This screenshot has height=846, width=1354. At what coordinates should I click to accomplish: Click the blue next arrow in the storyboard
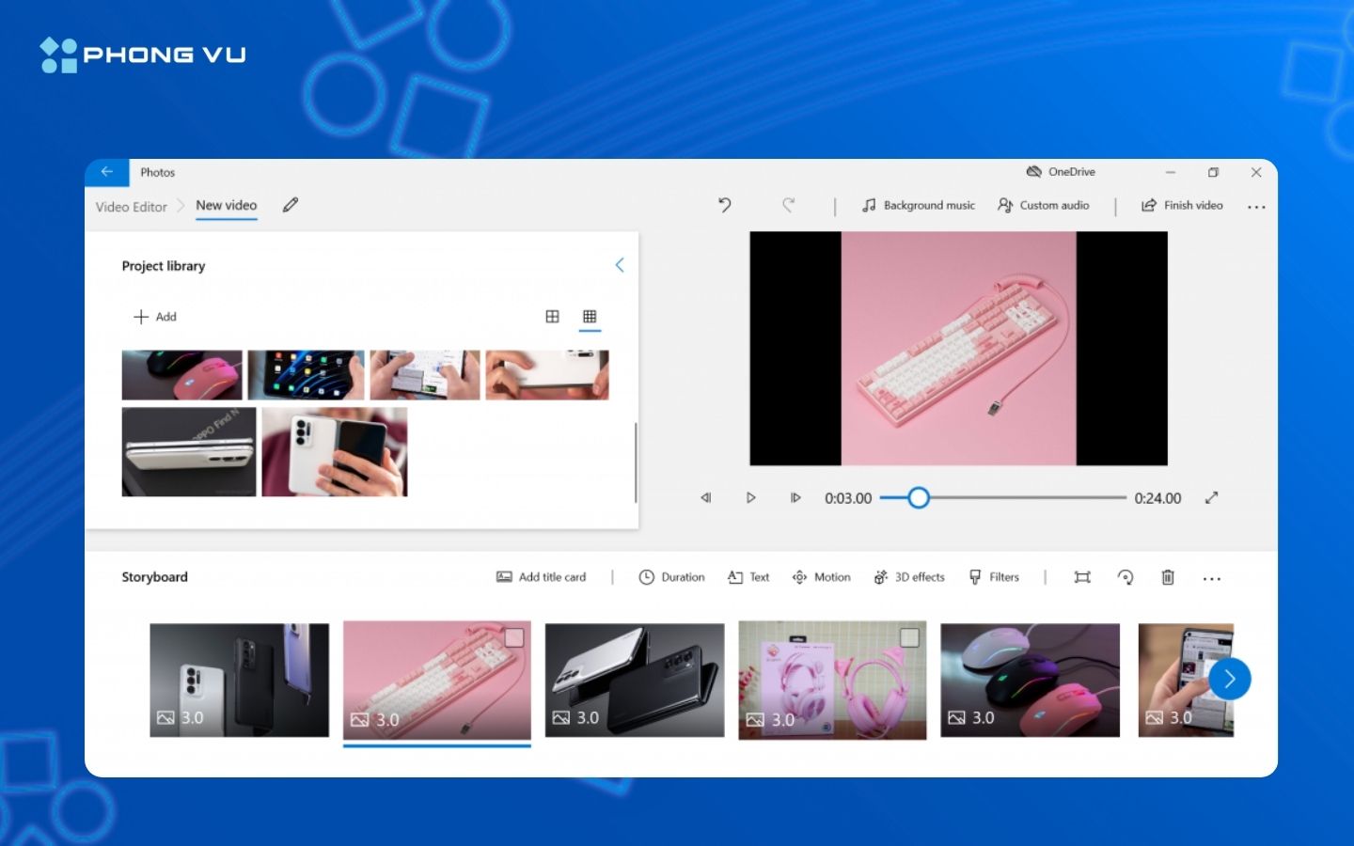(x=1230, y=679)
